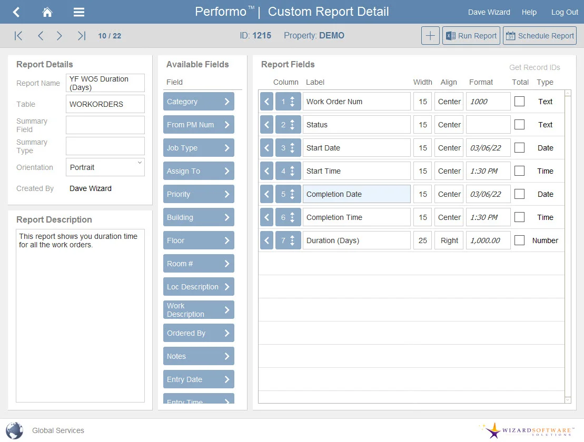The image size is (584, 442).
Task: Remove Duration (Days) field with left arrow
Action: (x=266, y=240)
